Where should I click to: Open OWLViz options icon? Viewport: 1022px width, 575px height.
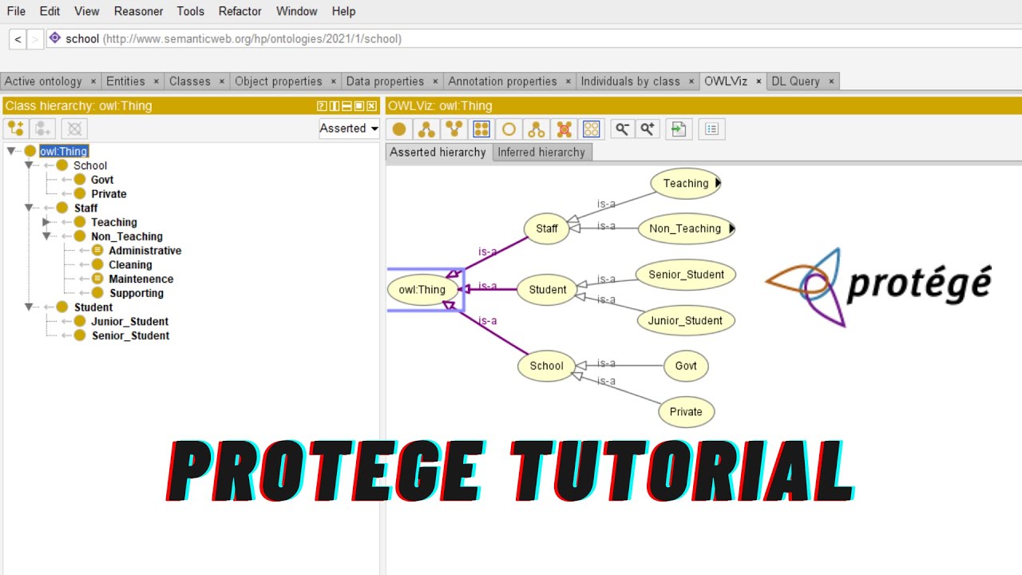point(712,129)
